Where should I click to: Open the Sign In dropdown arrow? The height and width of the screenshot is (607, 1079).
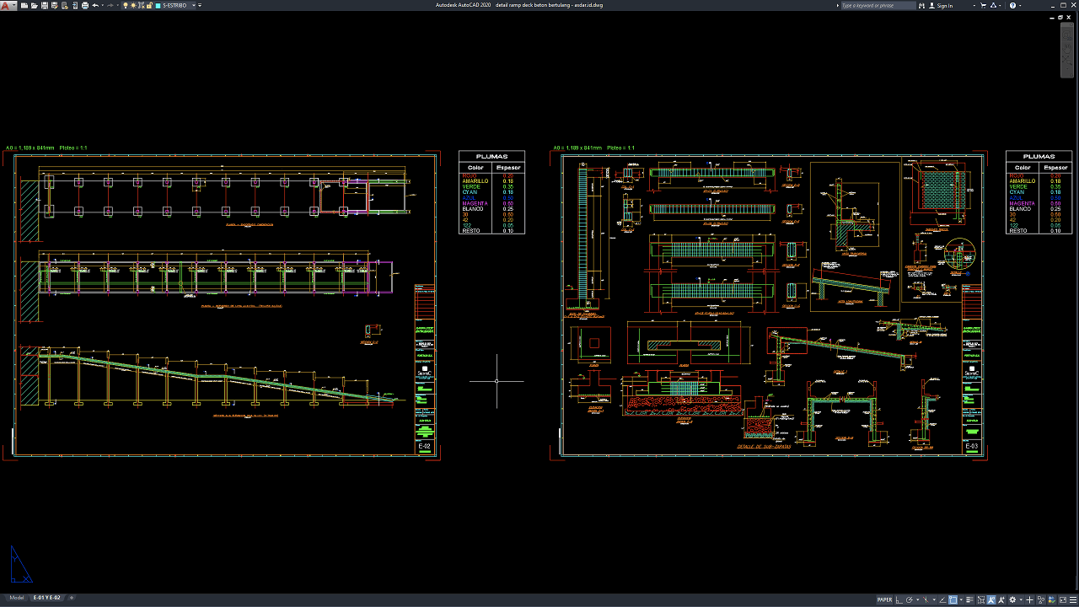click(974, 5)
